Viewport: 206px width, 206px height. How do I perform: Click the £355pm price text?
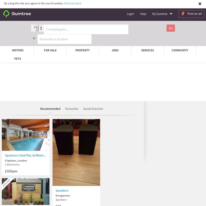(11, 171)
